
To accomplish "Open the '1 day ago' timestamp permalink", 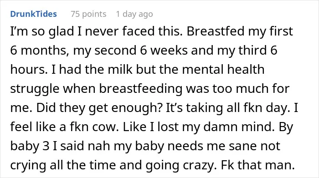I will coord(134,14).
